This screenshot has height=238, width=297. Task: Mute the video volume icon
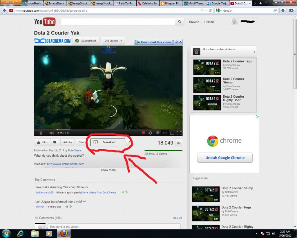tap(52, 133)
